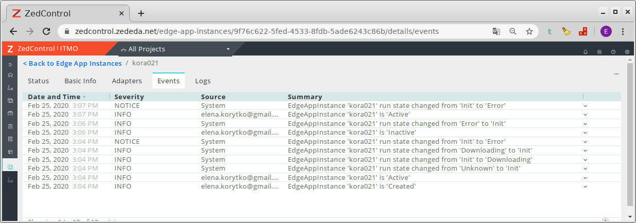Open the notifications bell icon
The image size is (636, 223).
click(586, 52)
